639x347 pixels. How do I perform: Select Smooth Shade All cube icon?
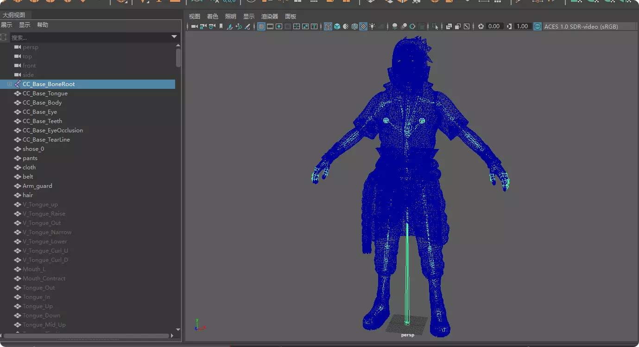(x=337, y=26)
